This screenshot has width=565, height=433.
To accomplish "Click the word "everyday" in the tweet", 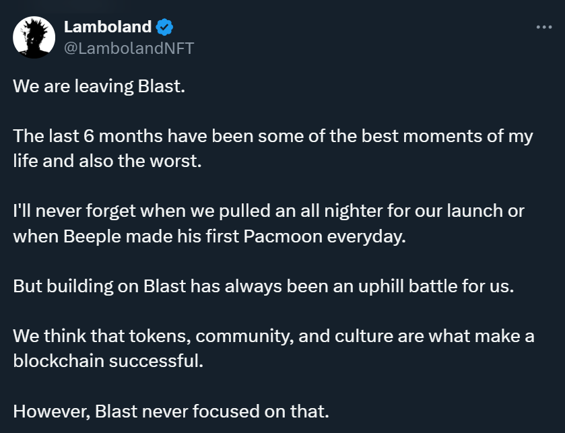I will tap(370, 236).
